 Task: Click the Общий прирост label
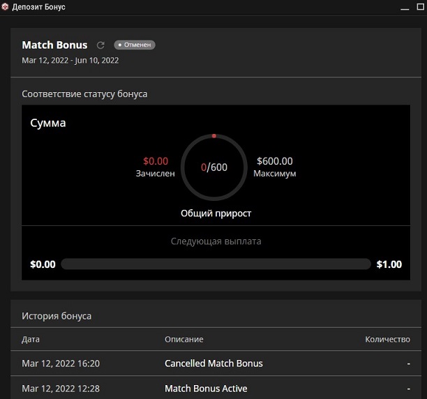tap(216, 213)
